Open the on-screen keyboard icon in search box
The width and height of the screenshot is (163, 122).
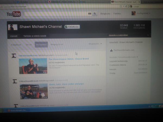coord(90,14)
